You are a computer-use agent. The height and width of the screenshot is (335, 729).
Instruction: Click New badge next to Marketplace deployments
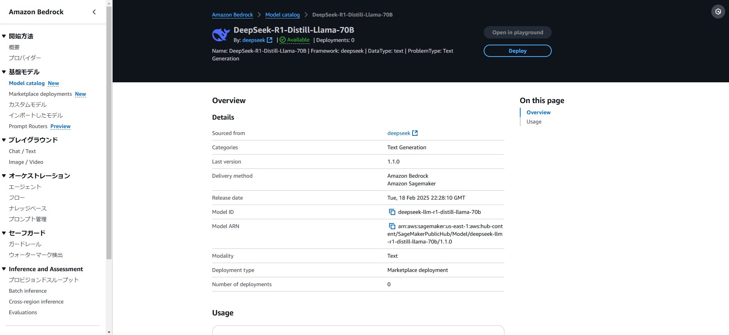point(80,94)
